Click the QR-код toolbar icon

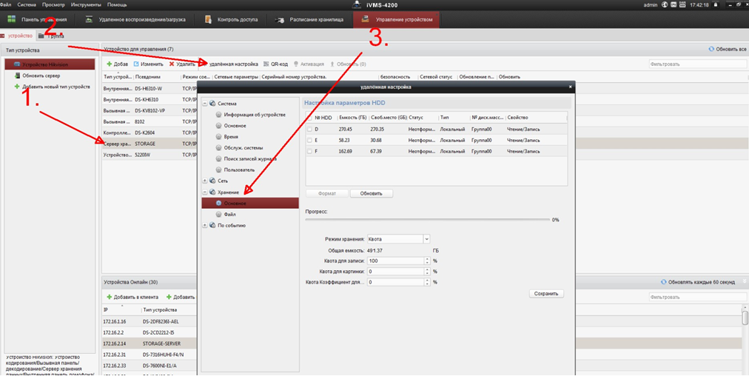[x=266, y=64]
